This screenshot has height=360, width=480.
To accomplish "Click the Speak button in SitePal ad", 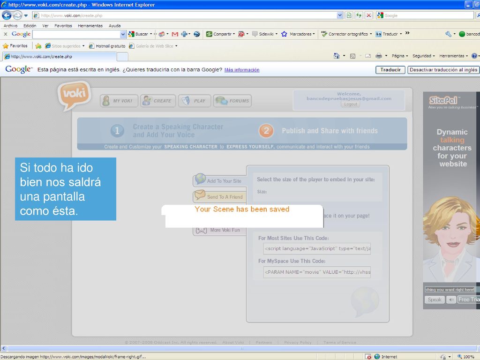I will [435, 300].
